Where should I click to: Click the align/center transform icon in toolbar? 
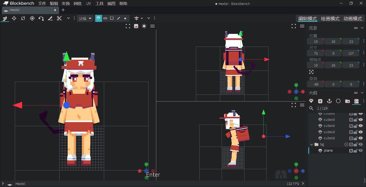137,18
